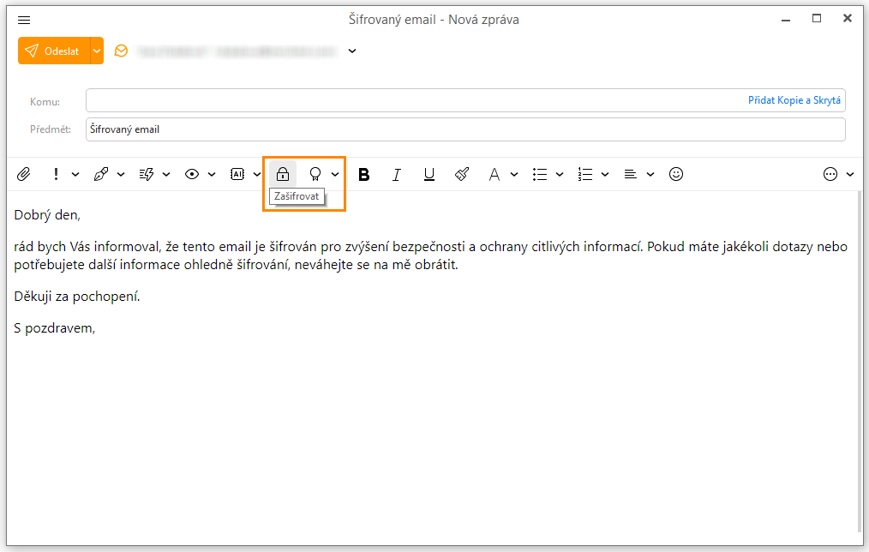The image size is (869, 552).
Task: Click into the Komu recipient field
Action: (411, 101)
